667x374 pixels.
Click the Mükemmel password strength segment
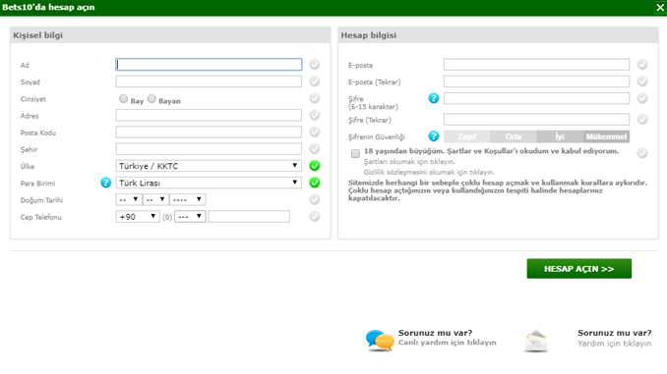(606, 136)
